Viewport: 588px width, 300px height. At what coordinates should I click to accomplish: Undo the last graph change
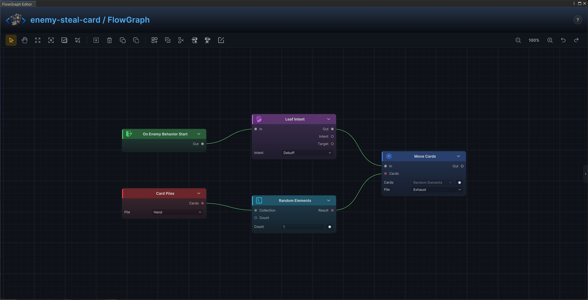point(563,40)
